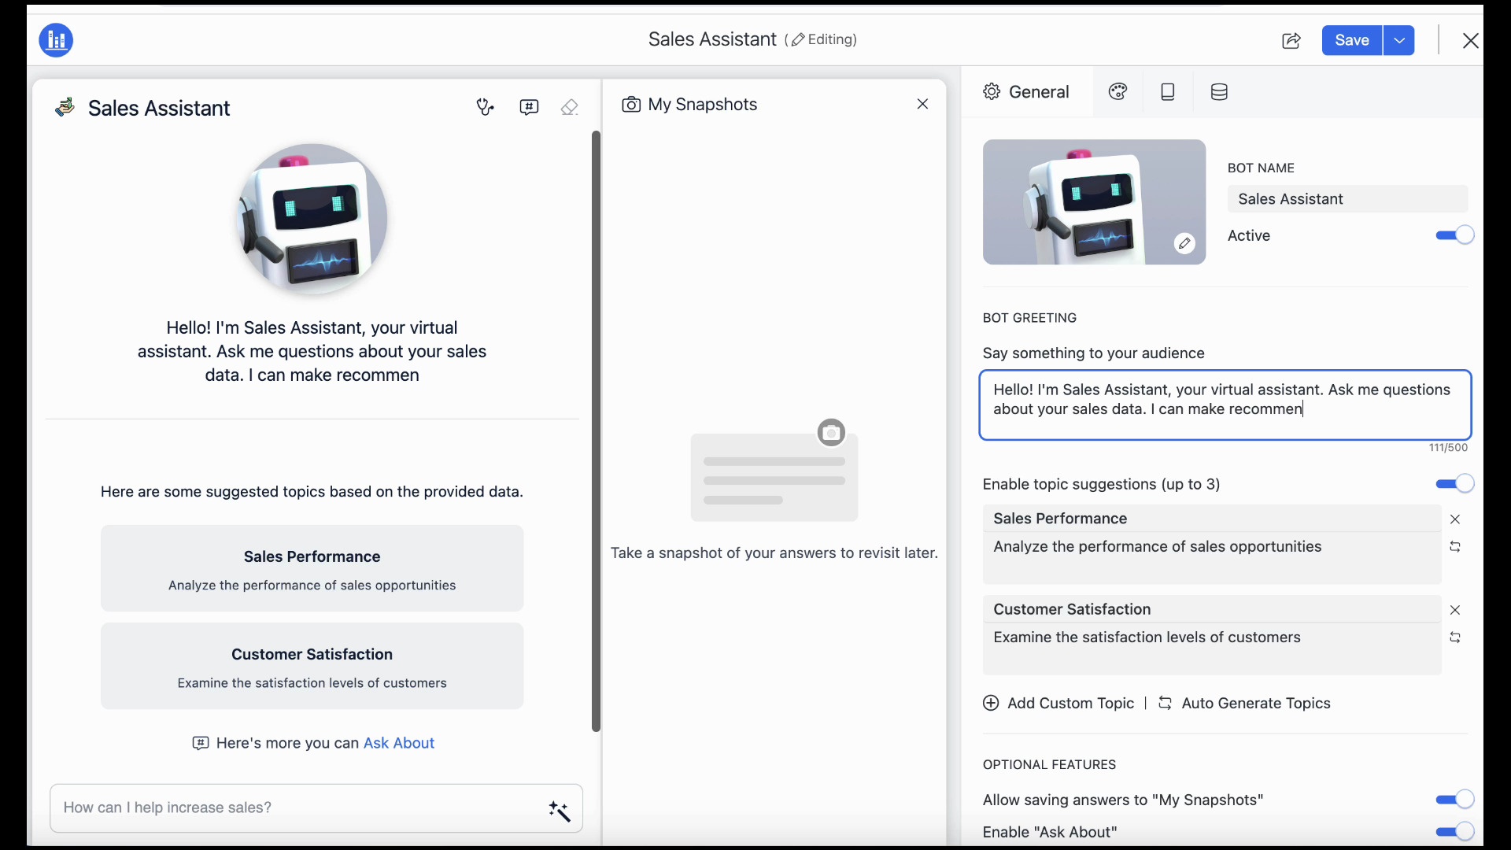Open the Ask About link
The width and height of the screenshot is (1511, 850).
[399, 742]
